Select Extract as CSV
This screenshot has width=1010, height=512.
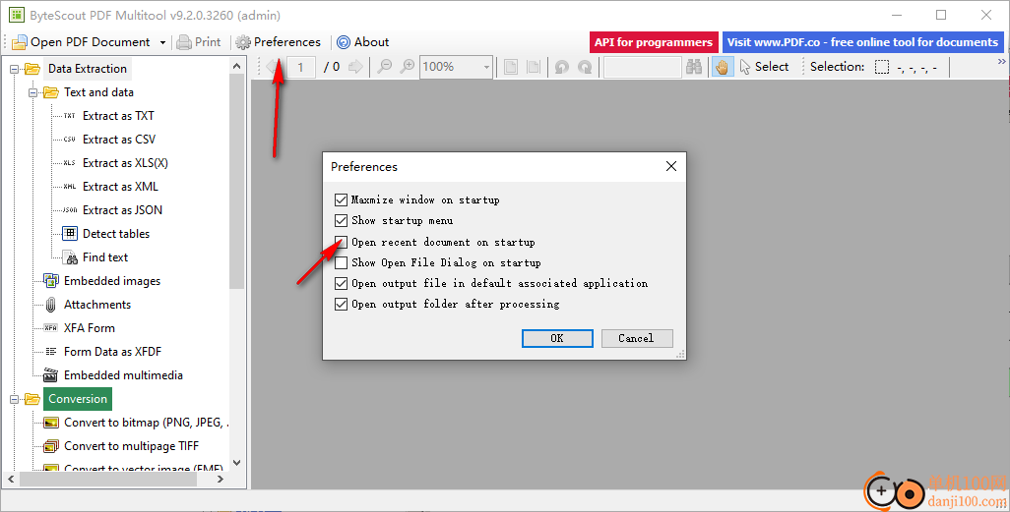coord(119,140)
